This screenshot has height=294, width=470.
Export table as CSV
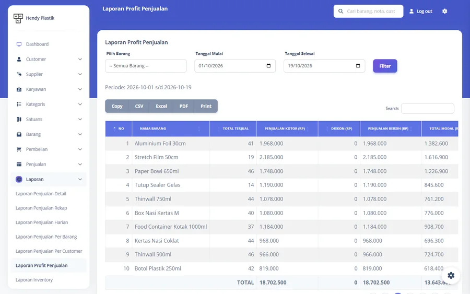[139, 106]
